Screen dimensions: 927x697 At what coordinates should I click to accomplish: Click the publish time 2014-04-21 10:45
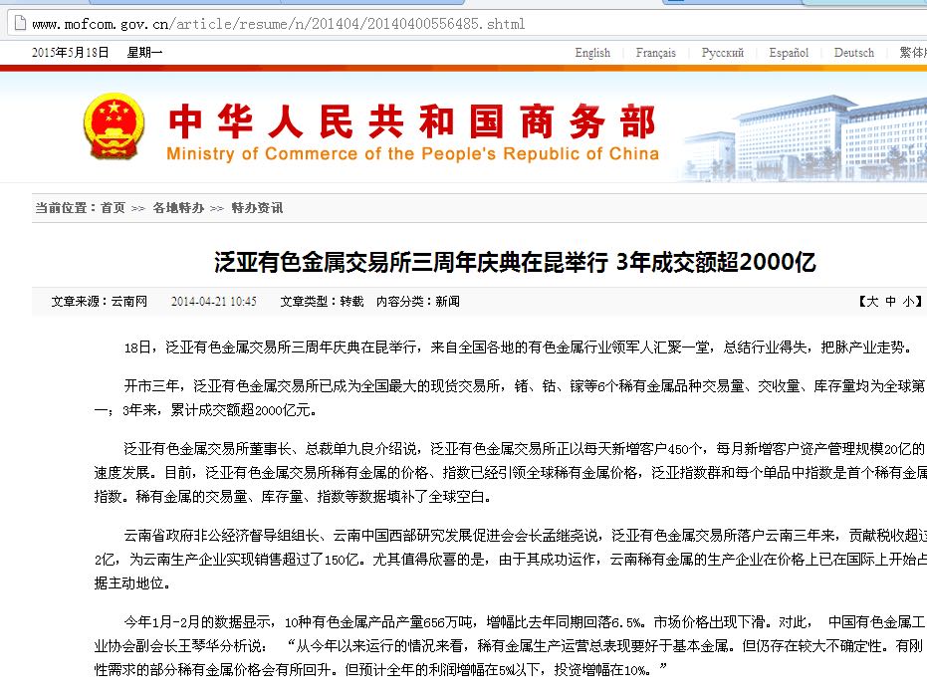tap(214, 302)
